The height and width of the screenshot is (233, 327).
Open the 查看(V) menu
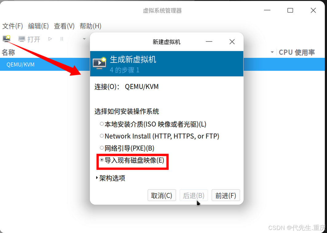64,26
